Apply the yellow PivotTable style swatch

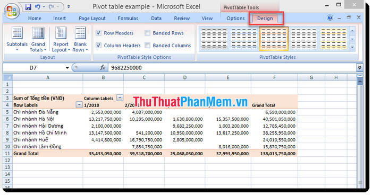333,39
